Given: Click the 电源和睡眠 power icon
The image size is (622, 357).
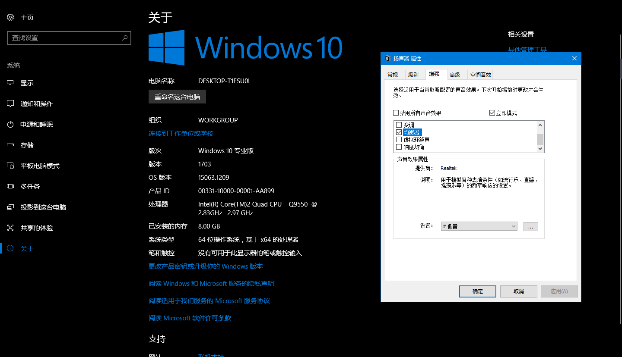Looking at the screenshot, I should 10,124.
